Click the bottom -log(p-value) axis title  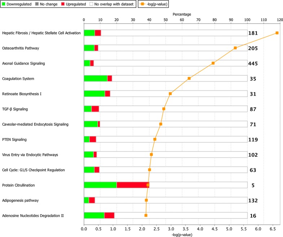tap(182, 234)
